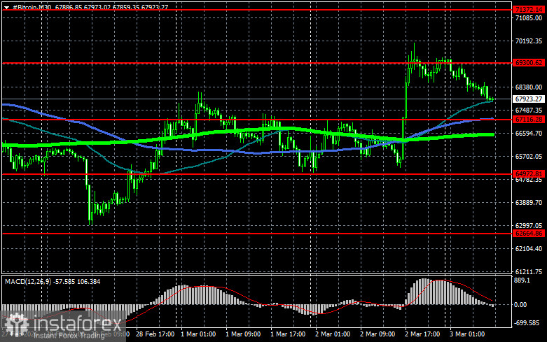Click the 62997.05 price scale value

pos(529,226)
